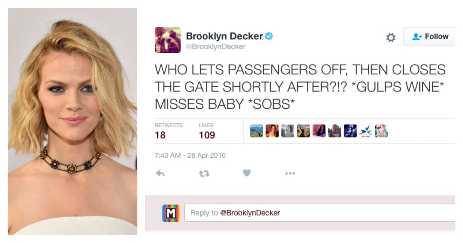
Task: Click the reply arrow icon under tweet
Action: point(160,174)
